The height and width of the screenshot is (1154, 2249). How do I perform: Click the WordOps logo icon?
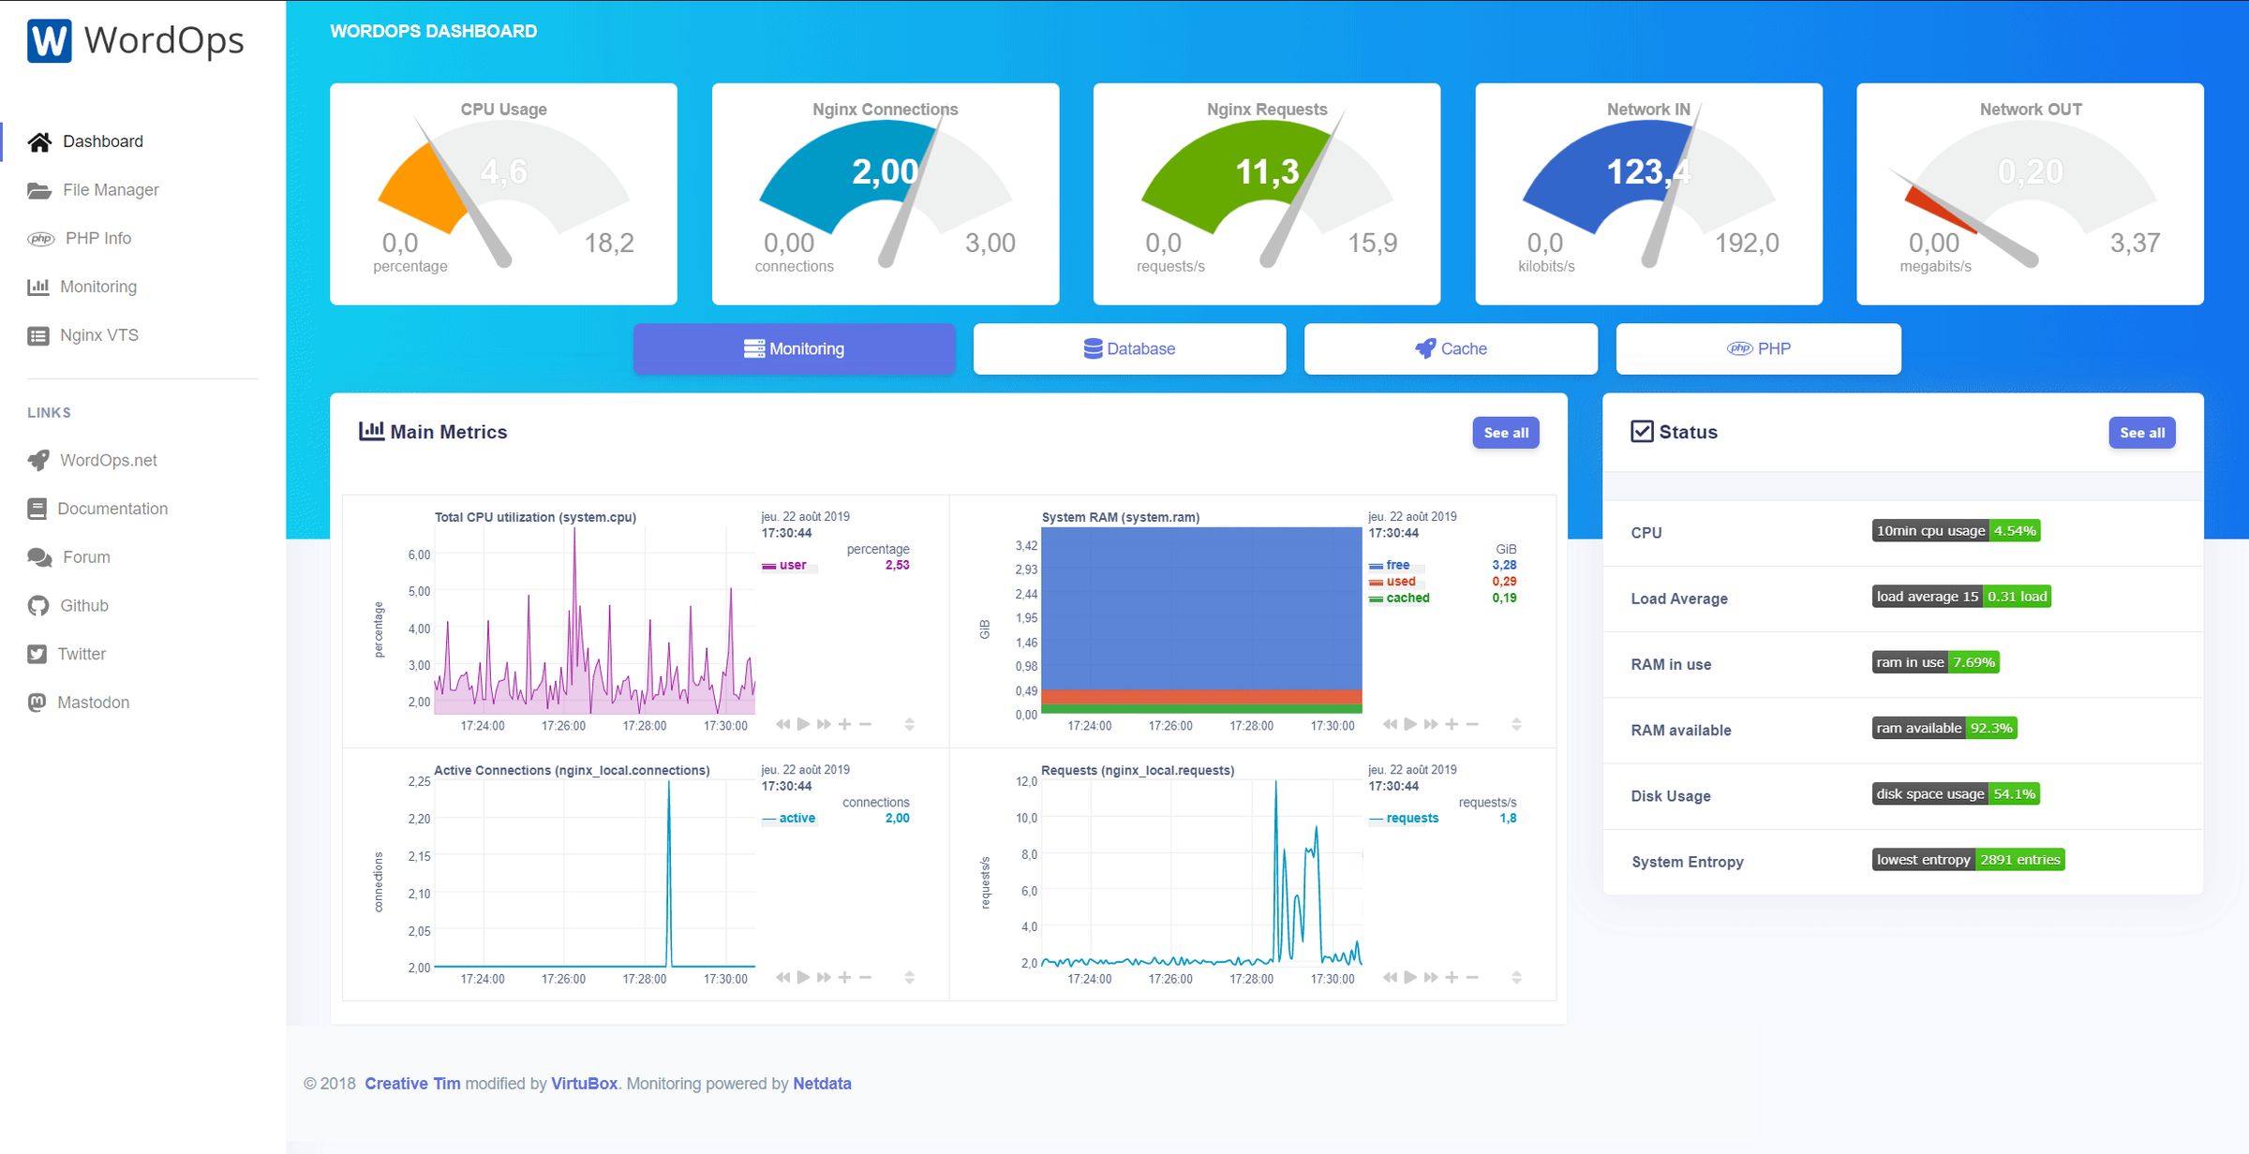50,39
